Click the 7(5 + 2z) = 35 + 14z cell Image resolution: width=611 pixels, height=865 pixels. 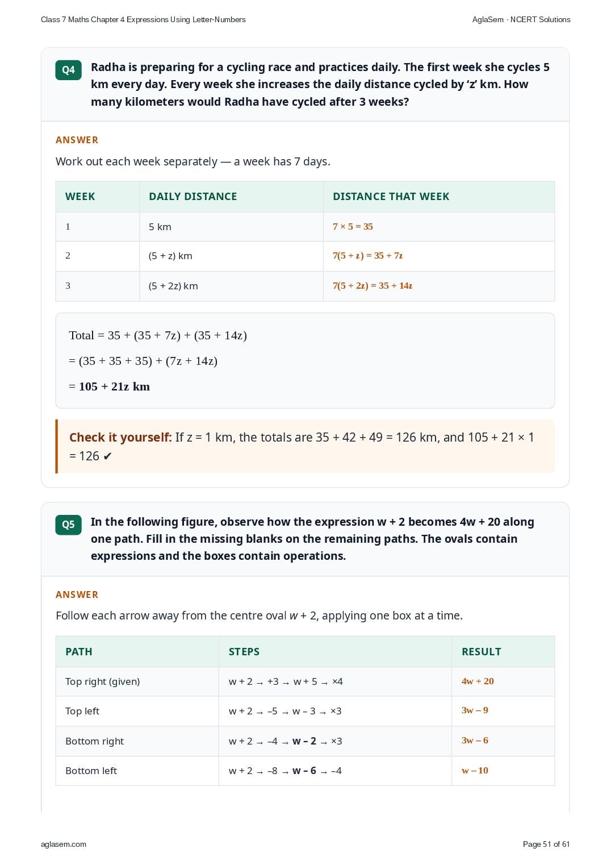point(373,285)
